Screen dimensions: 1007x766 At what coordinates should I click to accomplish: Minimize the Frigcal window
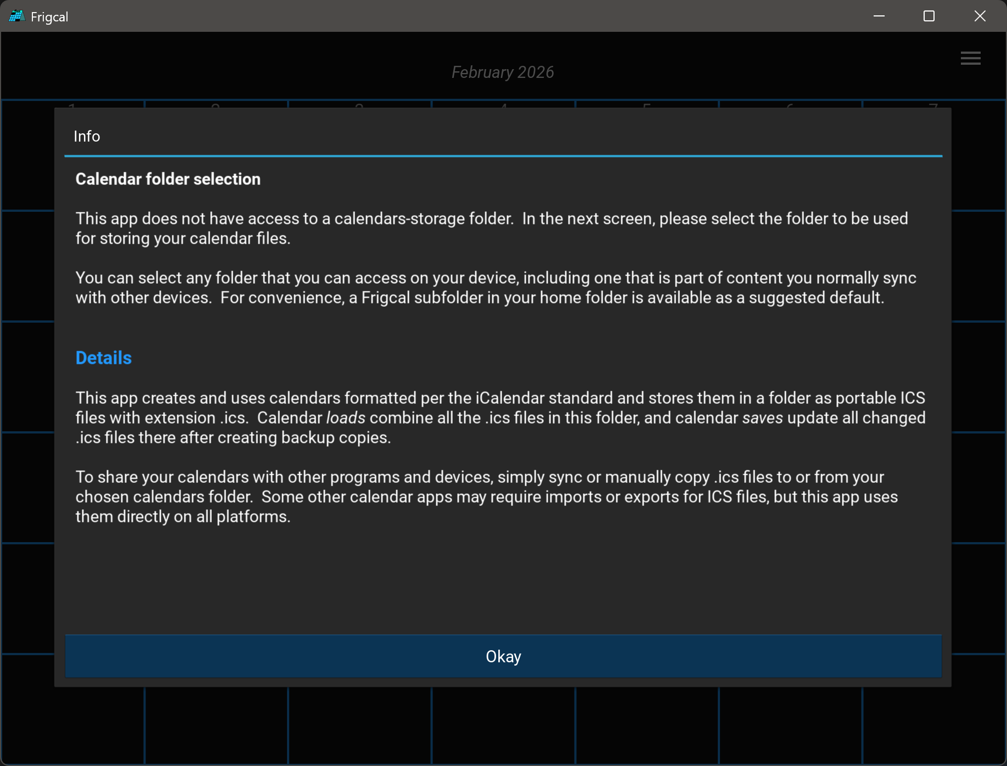click(x=879, y=16)
